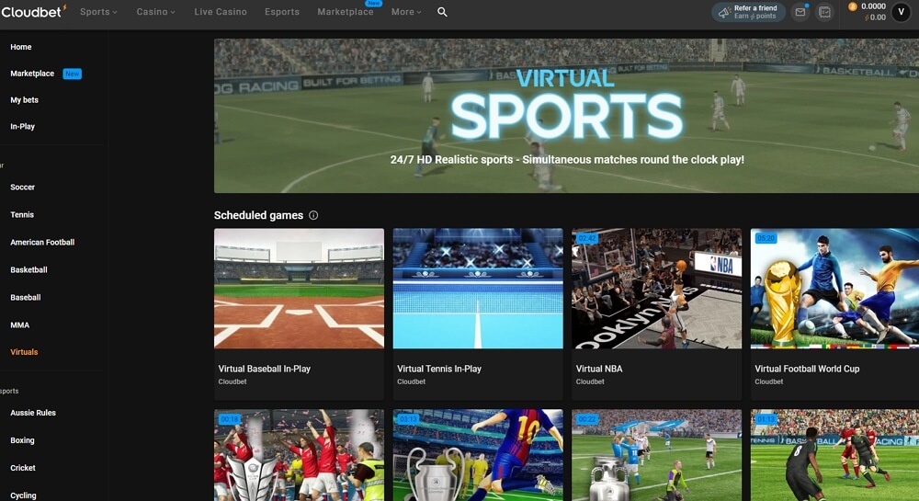
Task: Select Tennis in sidebar
Action: point(22,214)
